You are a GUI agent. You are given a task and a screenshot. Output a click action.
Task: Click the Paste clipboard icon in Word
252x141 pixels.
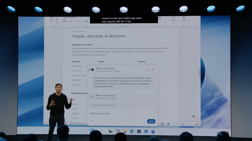coord(52,18)
